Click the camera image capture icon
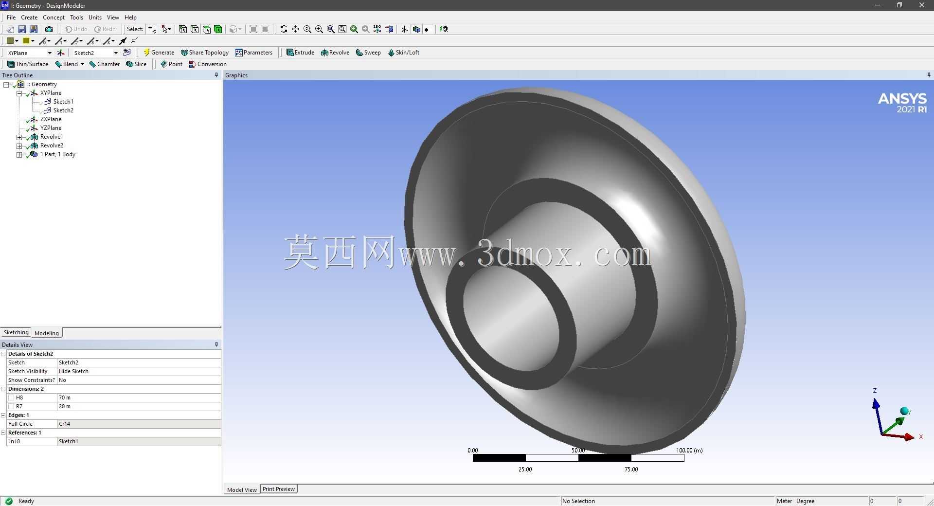Screen dimensions: 934x506 (49, 29)
